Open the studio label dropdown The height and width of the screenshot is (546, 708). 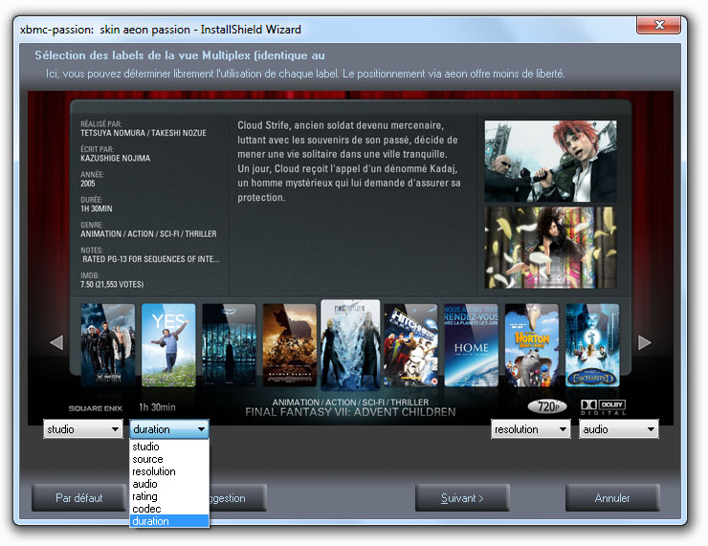click(x=83, y=429)
